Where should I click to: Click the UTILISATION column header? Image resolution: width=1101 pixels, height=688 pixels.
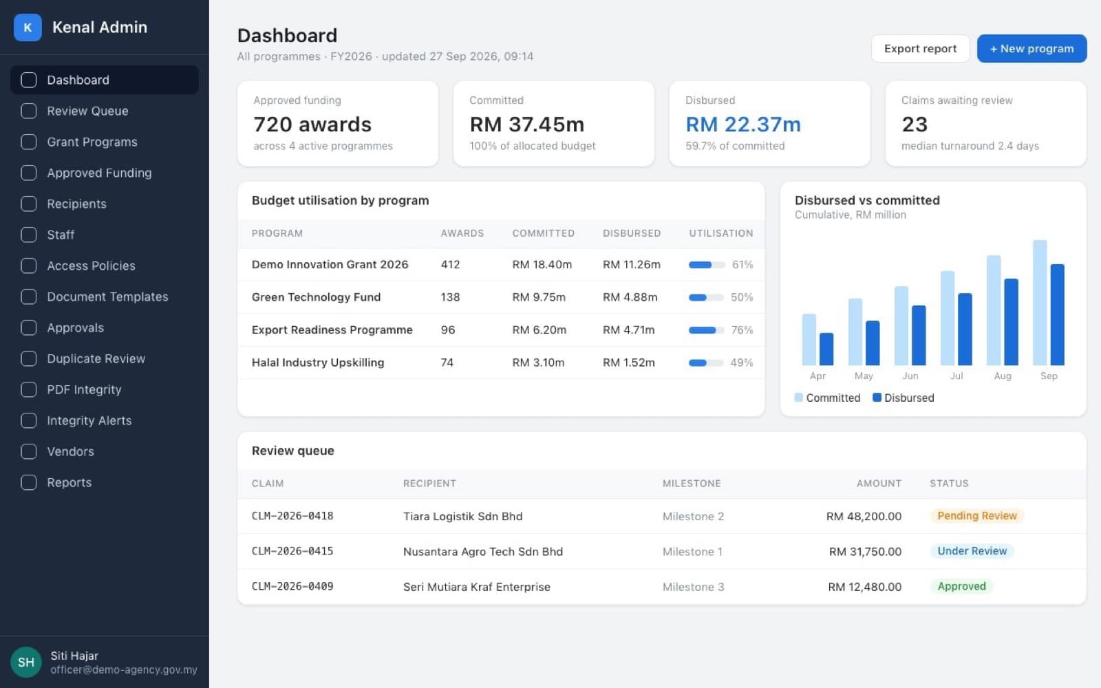click(x=720, y=233)
